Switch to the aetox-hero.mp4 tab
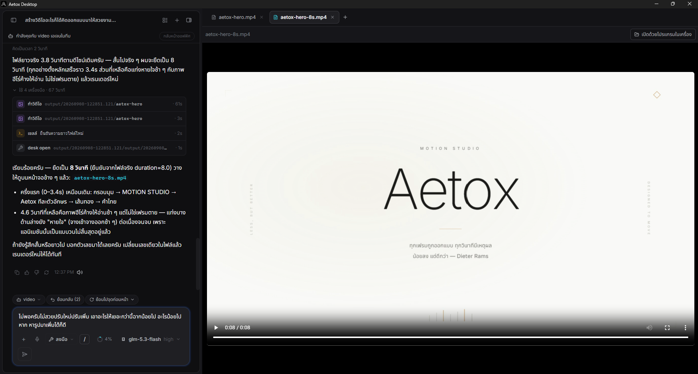This screenshot has width=698, height=374. tap(237, 17)
